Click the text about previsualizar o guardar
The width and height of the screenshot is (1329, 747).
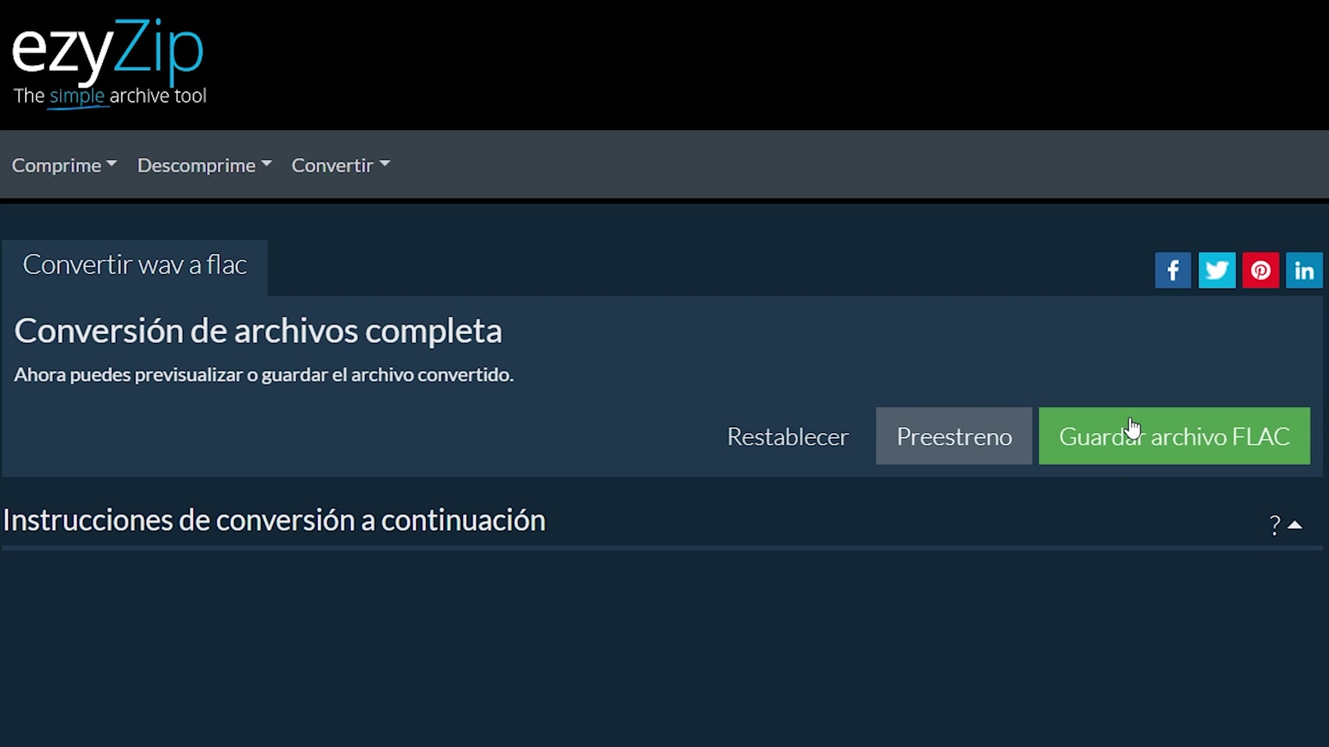263,375
